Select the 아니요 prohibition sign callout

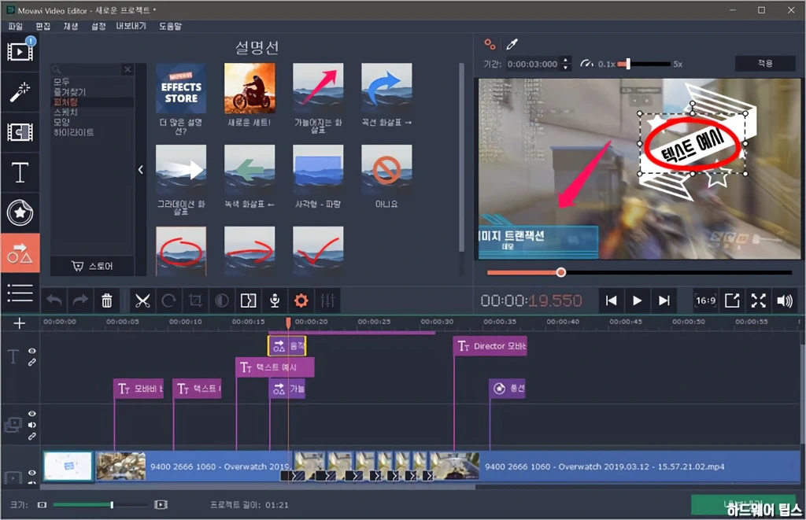[x=386, y=170]
